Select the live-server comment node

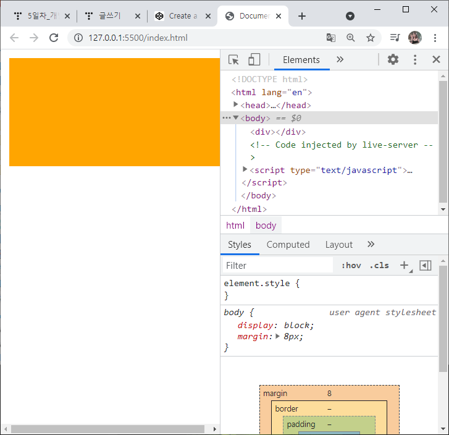[x=342, y=151]
